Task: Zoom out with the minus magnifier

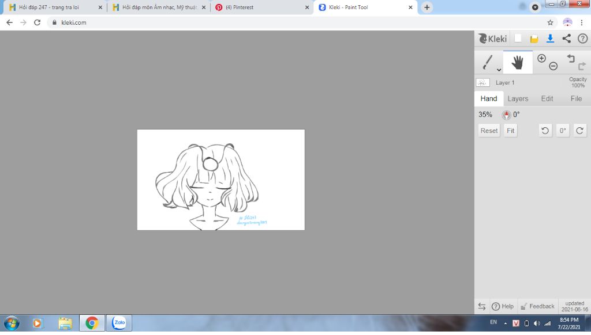Action: (553, 66)
